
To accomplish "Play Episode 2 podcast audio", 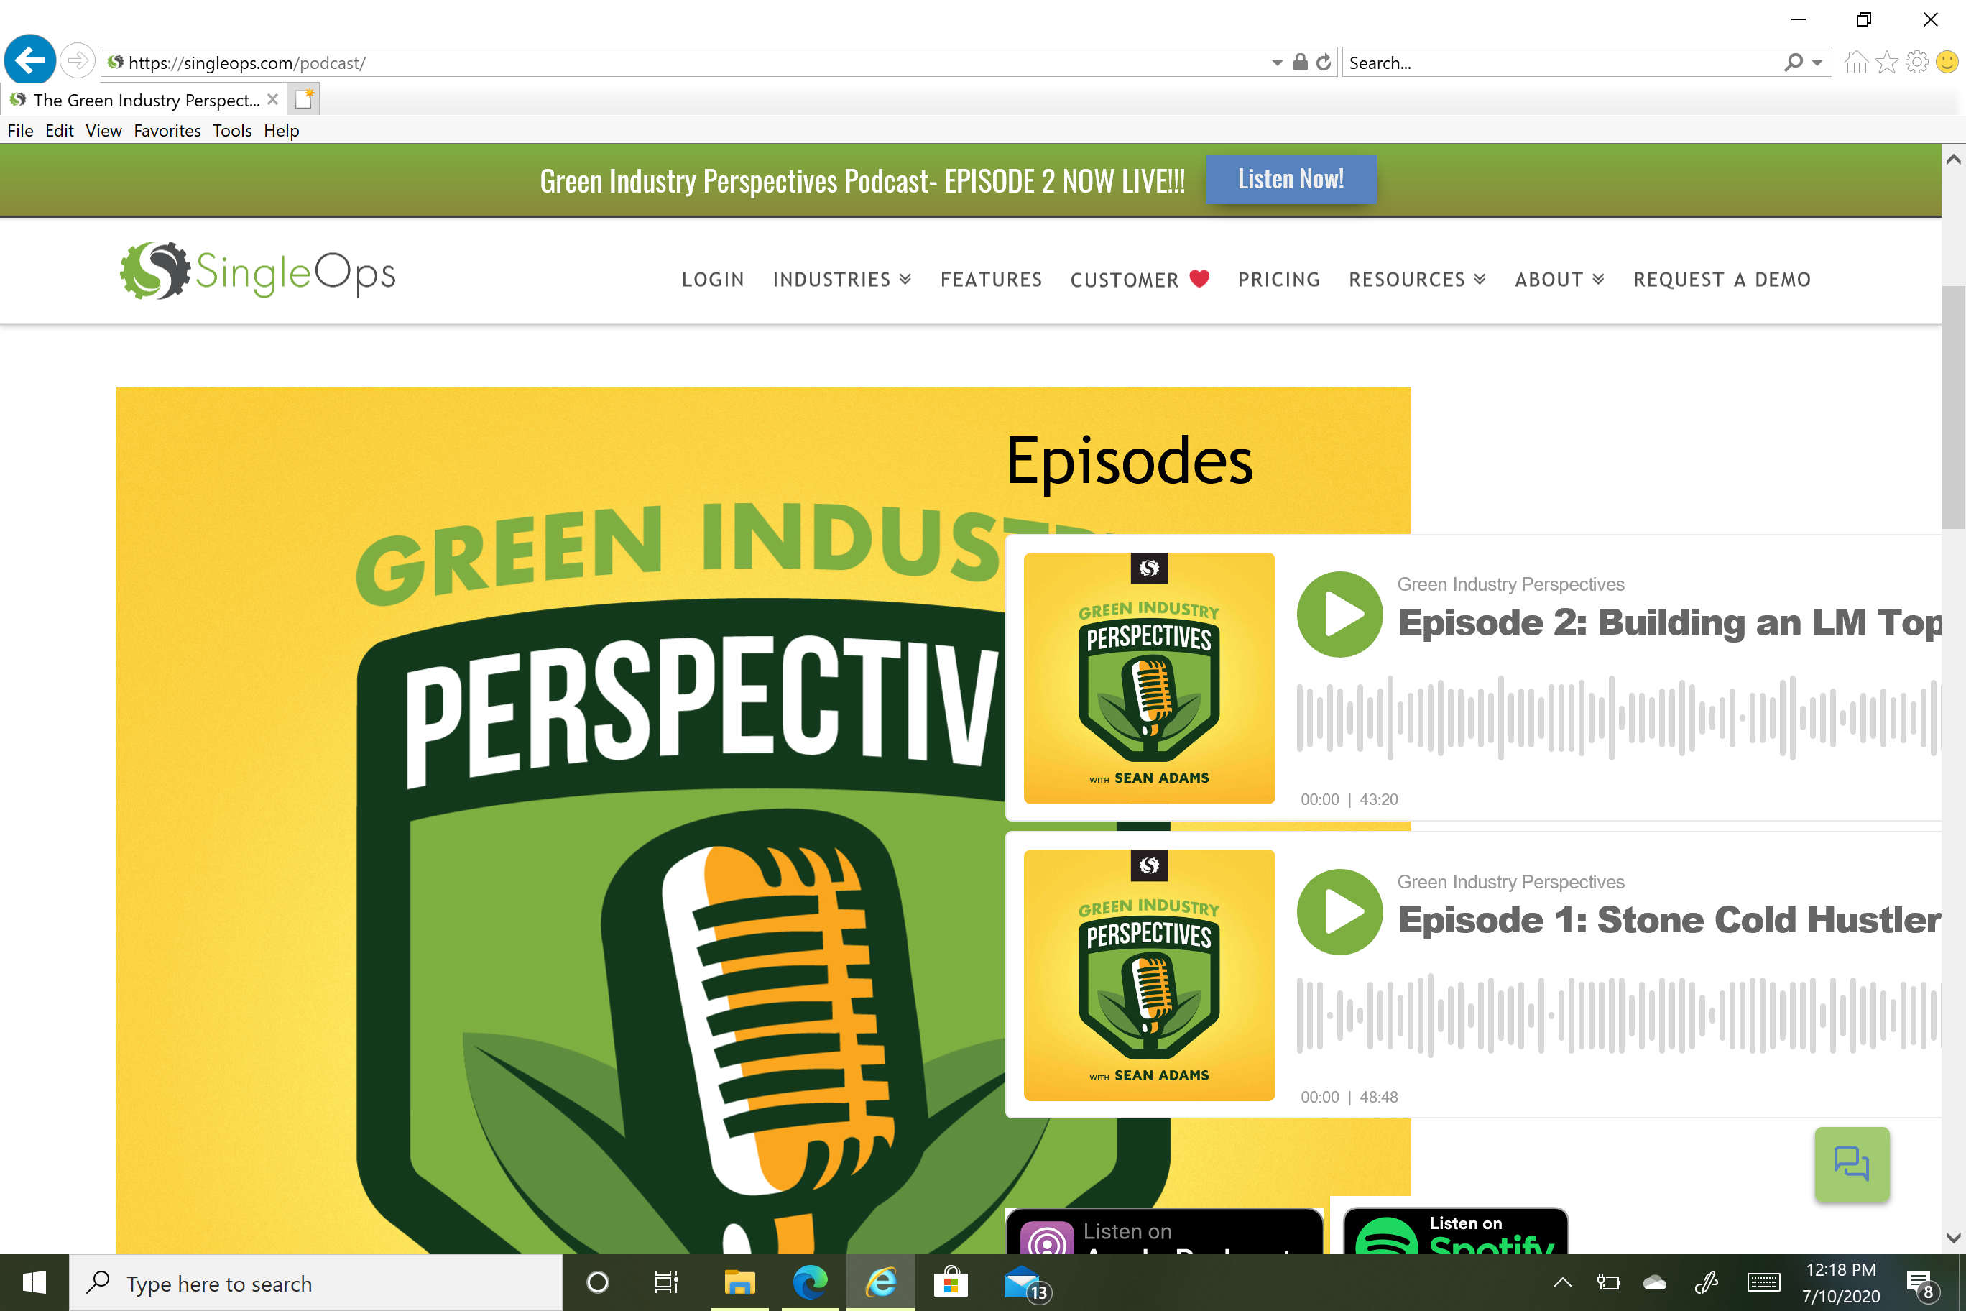I will tap(1339, 615).
